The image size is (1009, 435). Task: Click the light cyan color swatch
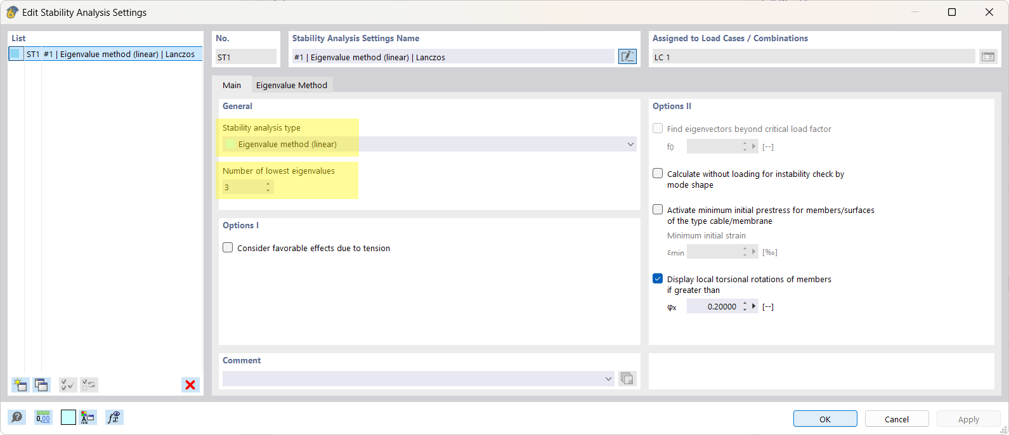point(68,417)
